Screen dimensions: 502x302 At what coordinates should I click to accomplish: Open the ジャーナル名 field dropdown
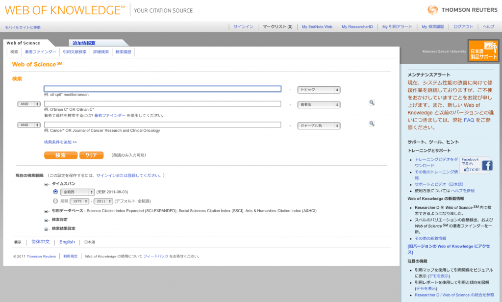(319, 126)
